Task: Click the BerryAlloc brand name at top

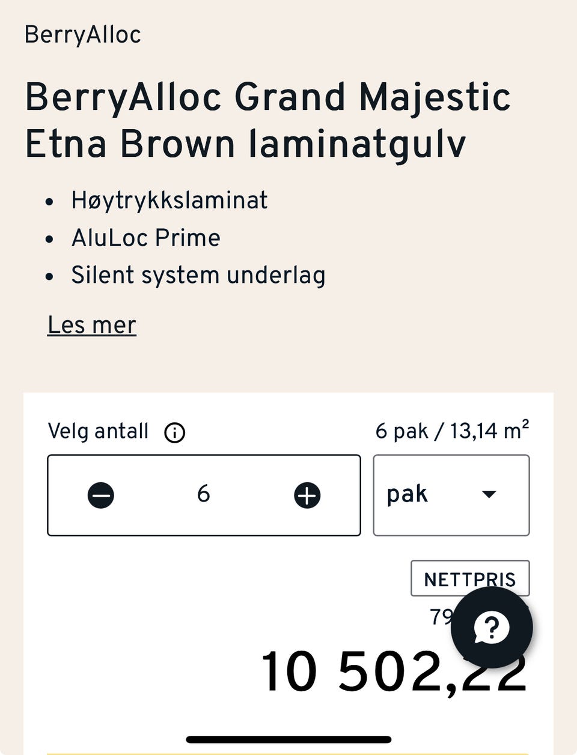Action: tap(83, 35)
